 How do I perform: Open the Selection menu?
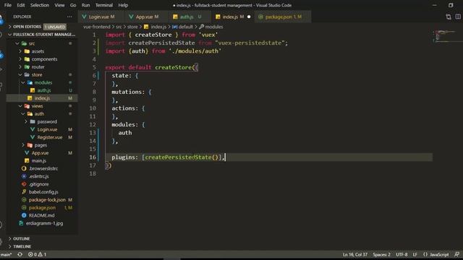[40, 5]
